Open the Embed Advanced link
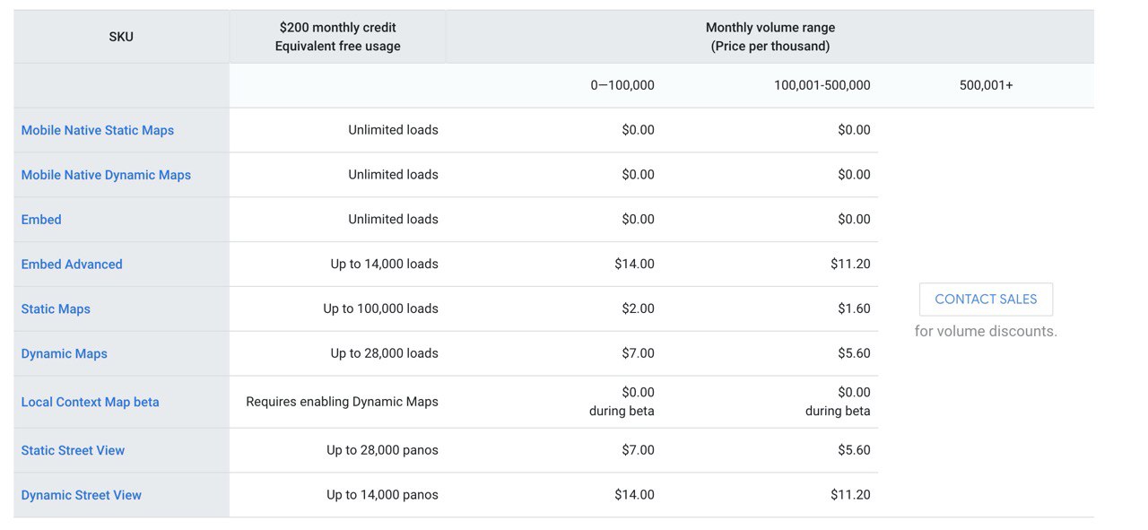The width and height of the screenshot is (1148, 530). 72,265
